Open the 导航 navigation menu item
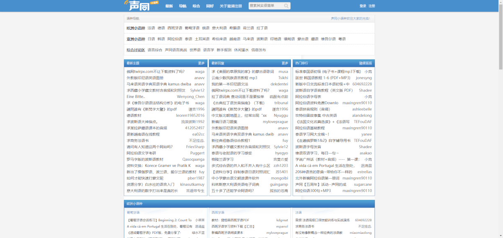Image resolution: width=503 pixels, height=238 pixels. (183, 6)
